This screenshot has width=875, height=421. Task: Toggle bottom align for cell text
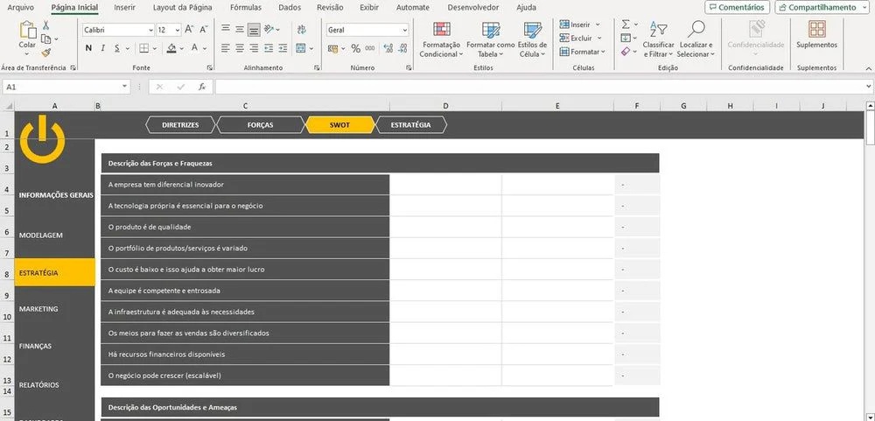pos(254,30)
